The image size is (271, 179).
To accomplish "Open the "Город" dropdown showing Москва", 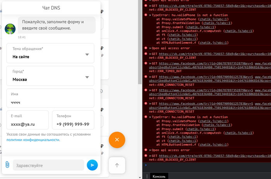I will pyautogui.click(x=50, y=76).
